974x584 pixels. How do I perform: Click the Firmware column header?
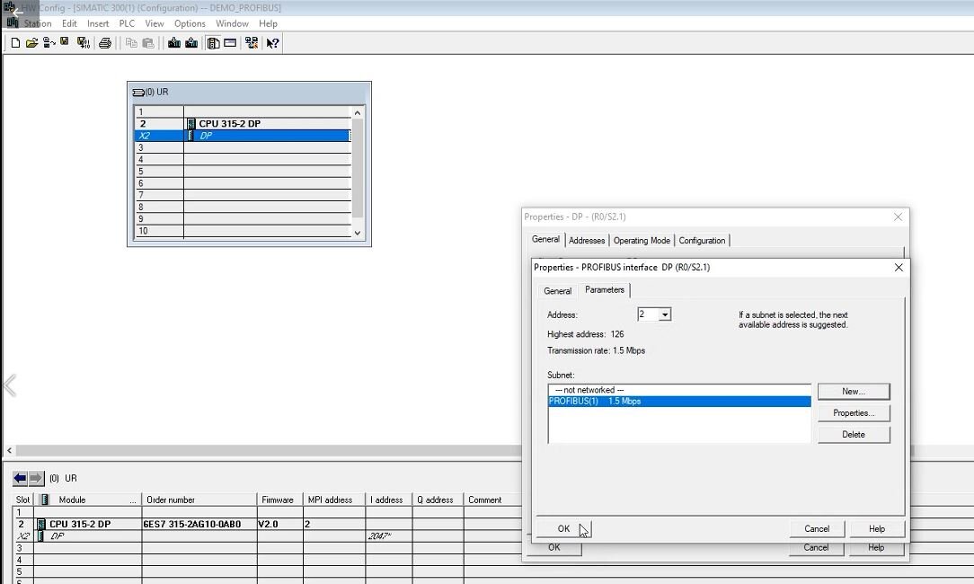(x=279, y=500)
